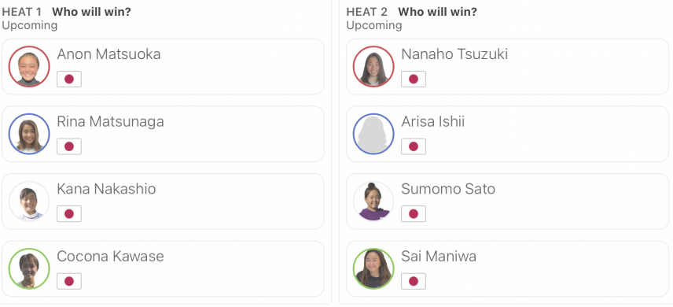Click the Japan flag under Nanaho Tsuzuki
This screenshot has height=307, width=673.
[414, 80]
